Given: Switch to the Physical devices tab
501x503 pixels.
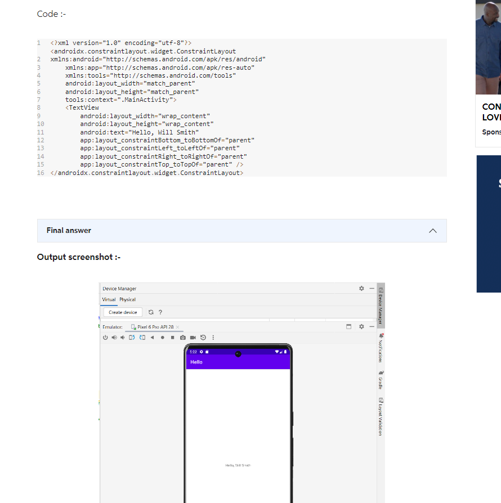Looking at the screenshot, I should click(127, 300).
